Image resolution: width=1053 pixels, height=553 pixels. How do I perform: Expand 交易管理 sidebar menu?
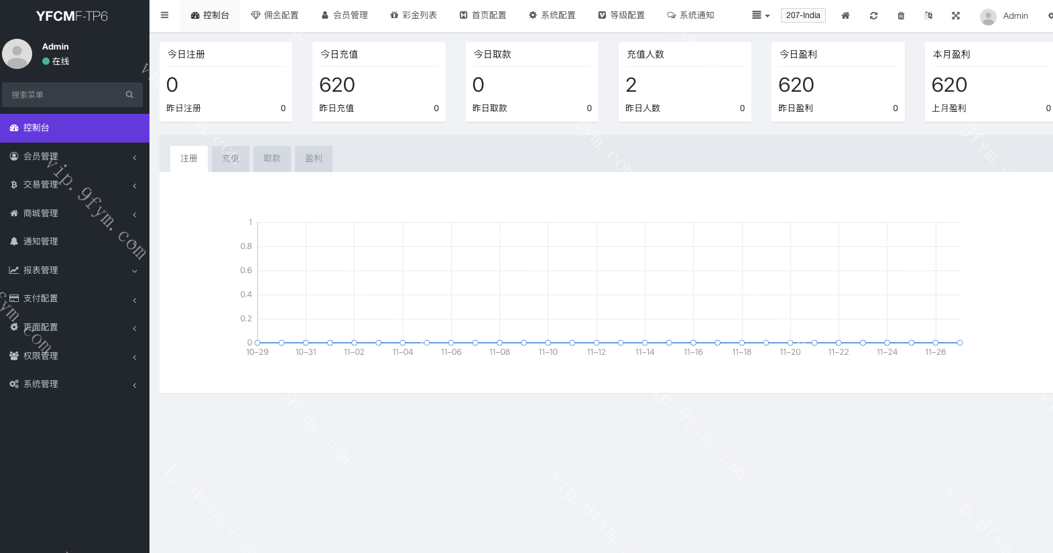pyautogui.click(x=74, y=185)
